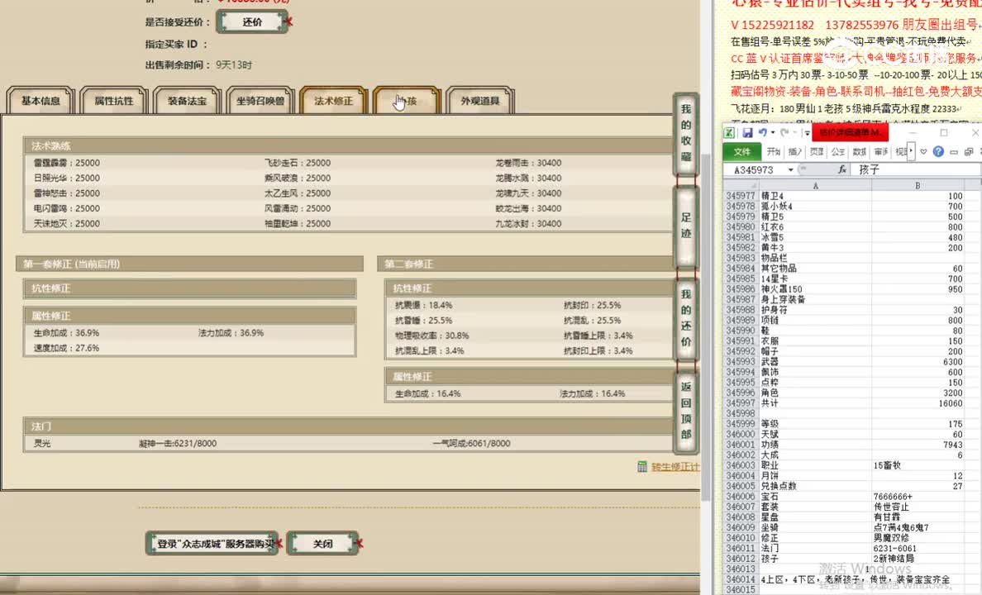Screen dimensions: 982x595
Task: Open the Name Box dropdown arrow
Action: (x=790, y=169)
